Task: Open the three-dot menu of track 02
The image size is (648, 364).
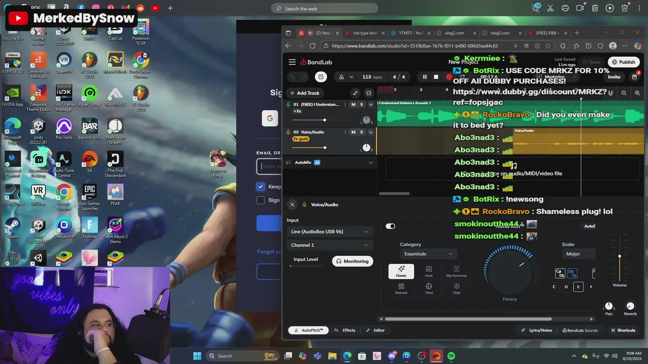Action: (345, 132)
